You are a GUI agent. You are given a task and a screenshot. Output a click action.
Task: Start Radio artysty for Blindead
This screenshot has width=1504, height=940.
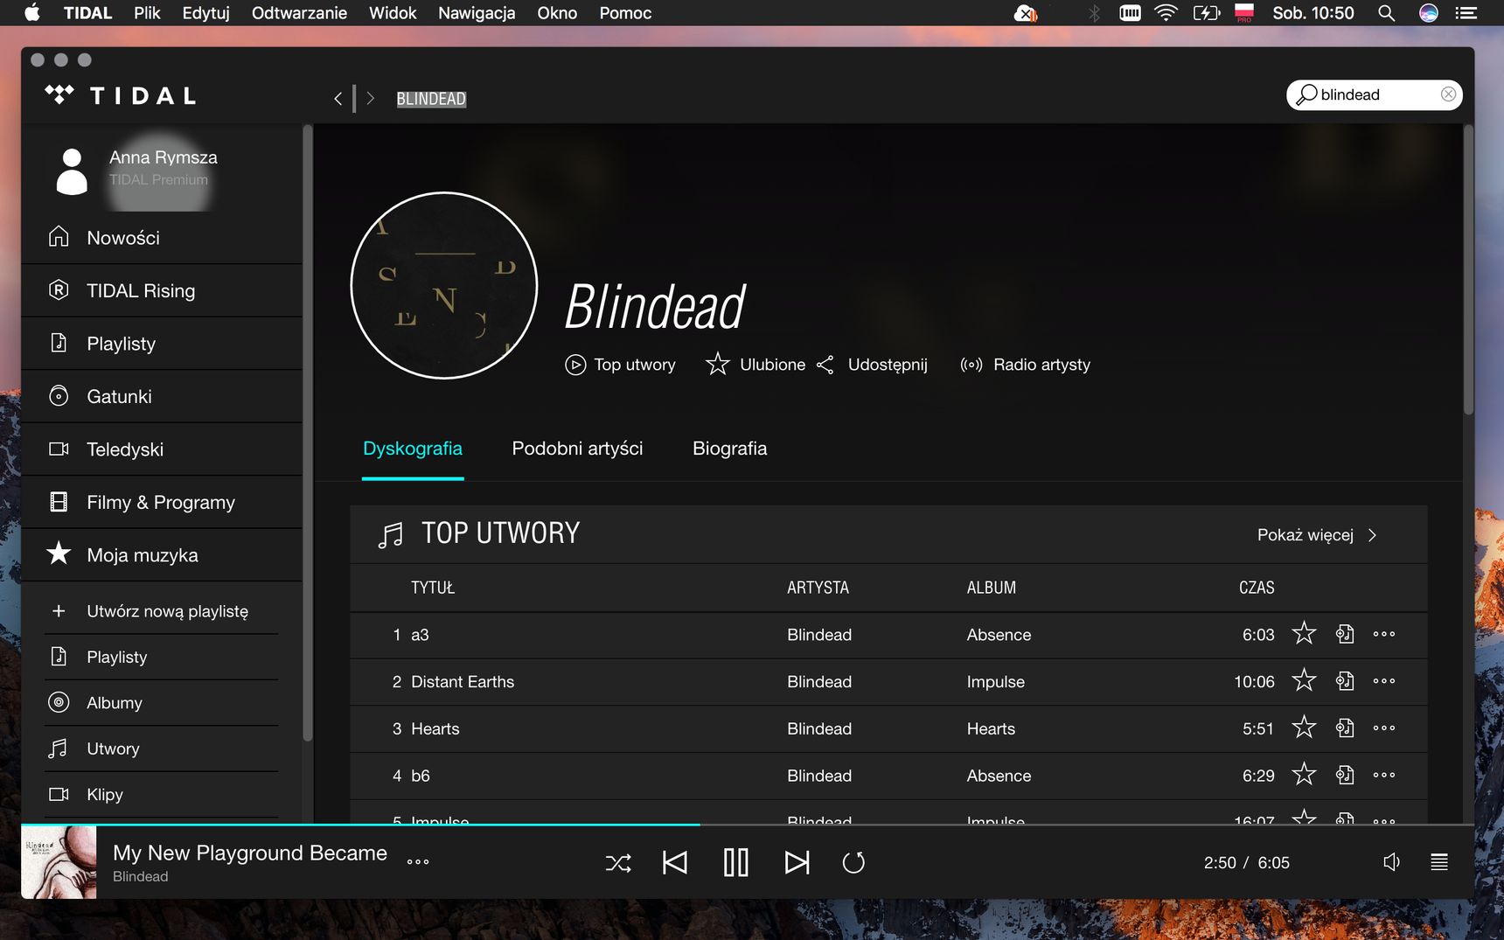(x=1025, y=365)
